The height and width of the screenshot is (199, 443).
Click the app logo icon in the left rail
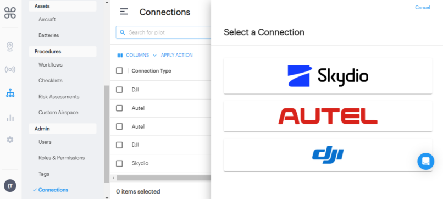pyautogui.click(x=10, y=13)
